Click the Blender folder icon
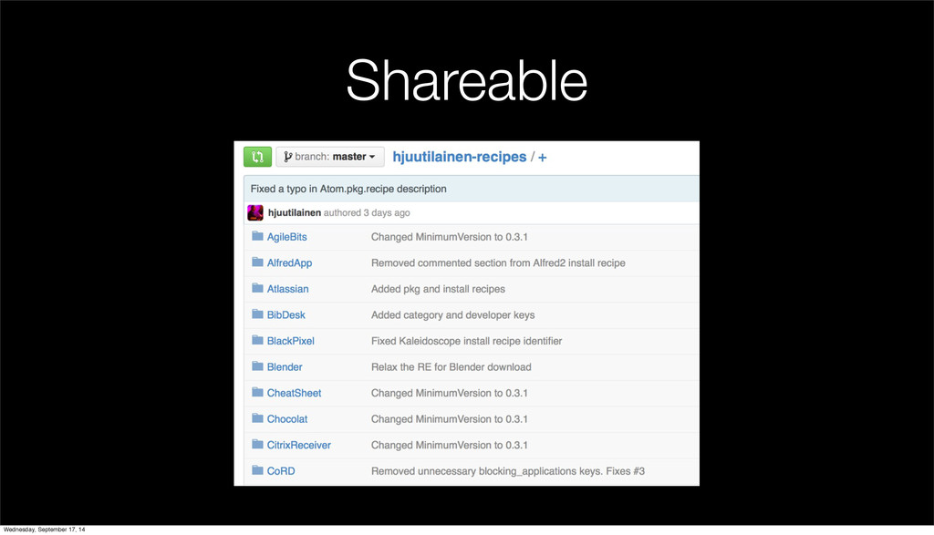 (257, 367)
